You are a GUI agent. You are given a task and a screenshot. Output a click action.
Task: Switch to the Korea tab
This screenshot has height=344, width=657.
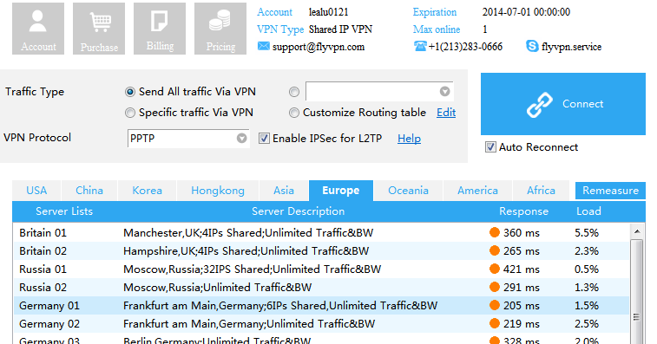147,191
